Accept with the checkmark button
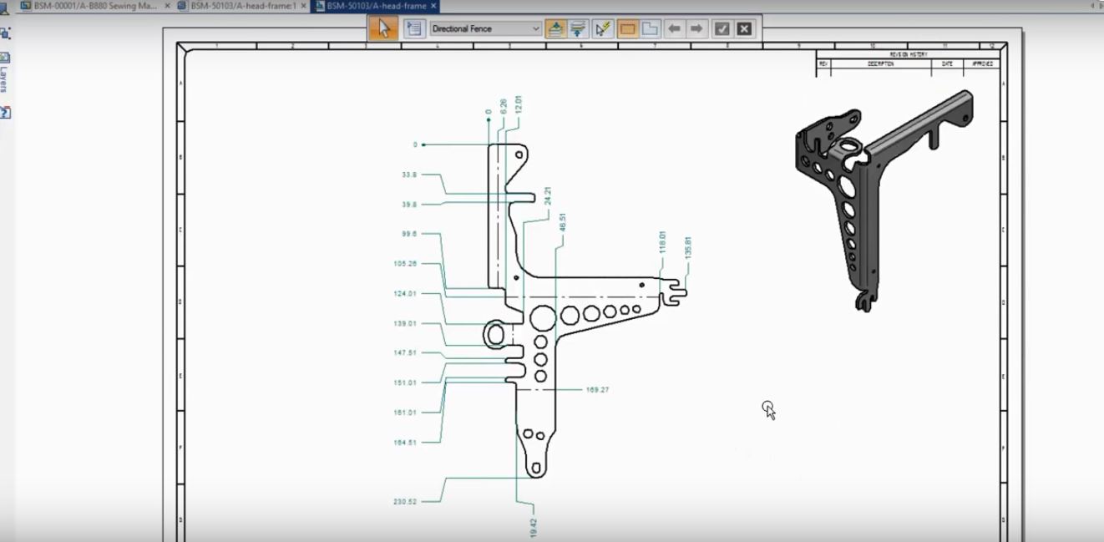Screen dimensions: 1104x542 [722, 28]
